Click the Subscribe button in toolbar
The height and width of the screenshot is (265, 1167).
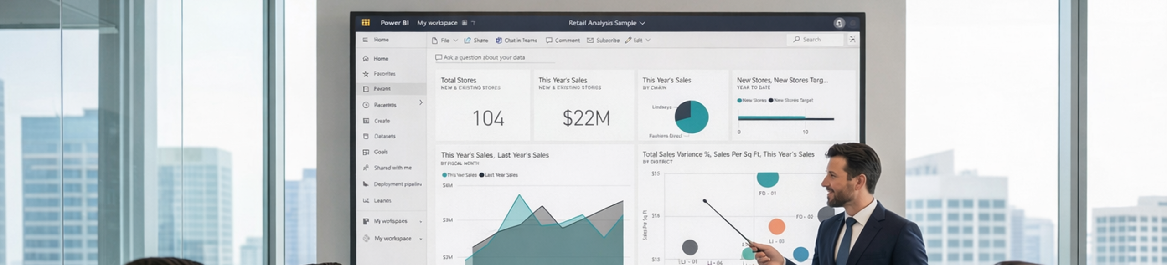(x=603, y=41)
